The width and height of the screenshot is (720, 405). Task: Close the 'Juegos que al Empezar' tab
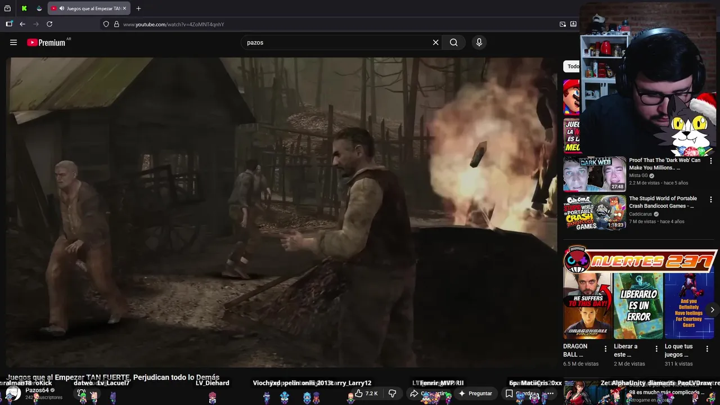pos(124,8)
